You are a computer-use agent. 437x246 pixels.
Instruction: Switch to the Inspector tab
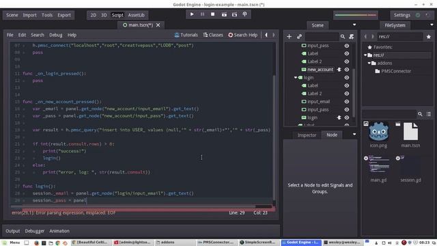click(307, 135)
